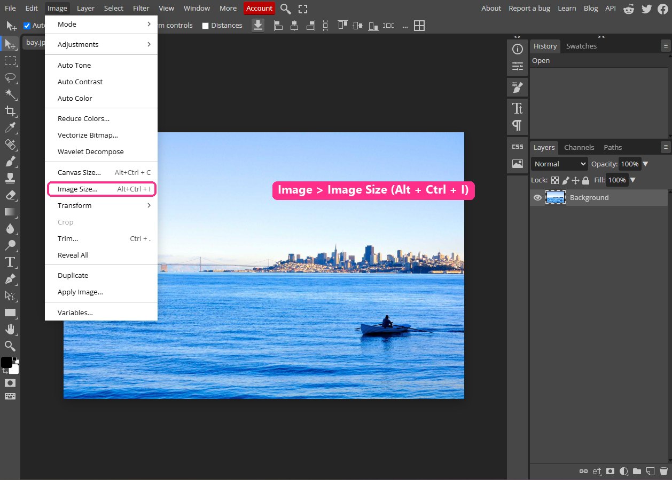Image resolution: width=672 pixels, height=480 pixels.
Task: Expand the Transform submenu
Action: tap(101, 205)
